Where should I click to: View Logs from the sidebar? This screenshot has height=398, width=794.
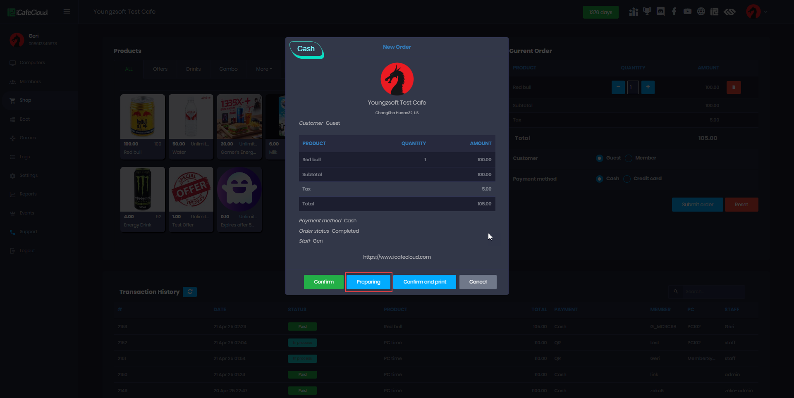(x=25, y=157)
